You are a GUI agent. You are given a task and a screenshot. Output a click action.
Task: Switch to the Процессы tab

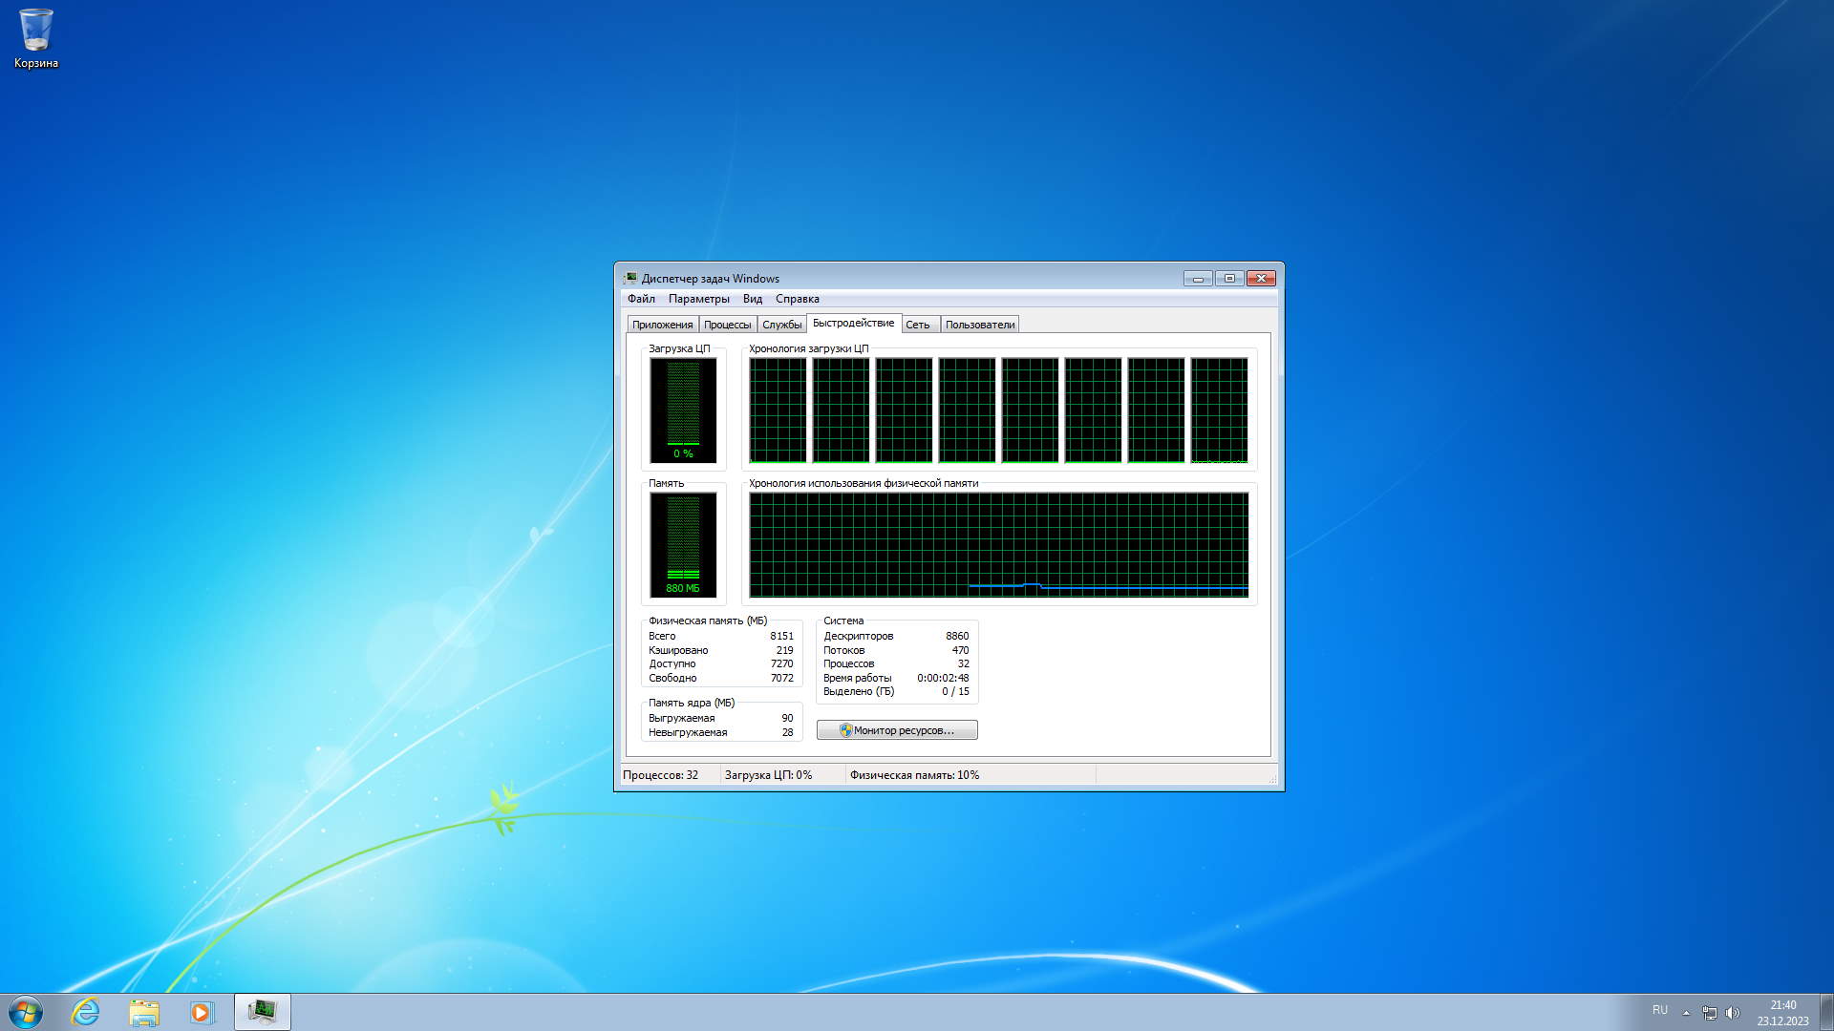tap(727, 325)
